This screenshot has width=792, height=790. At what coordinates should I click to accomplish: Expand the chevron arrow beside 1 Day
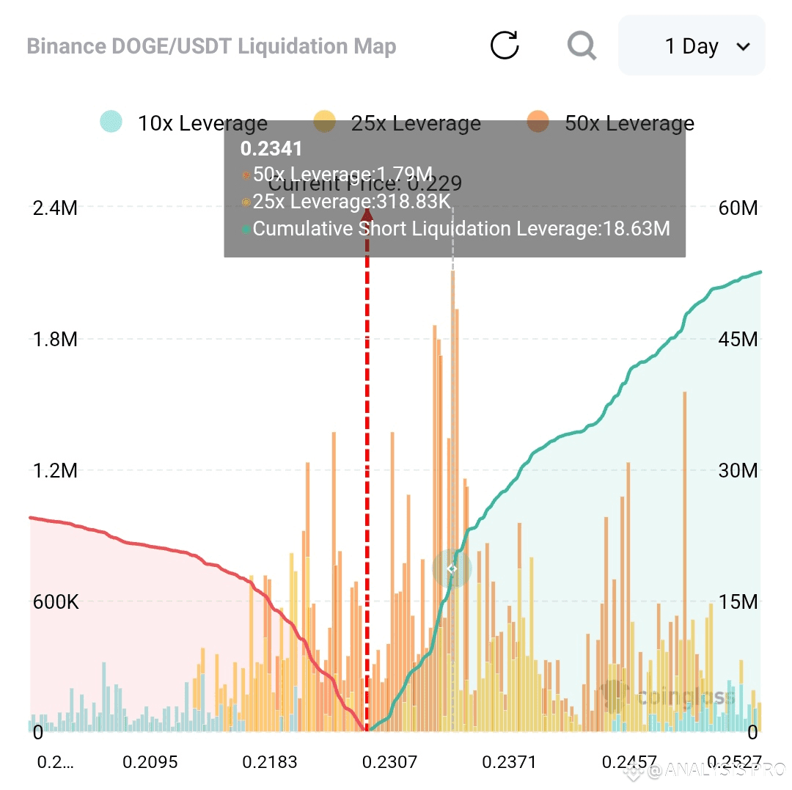tap(743, 47)
